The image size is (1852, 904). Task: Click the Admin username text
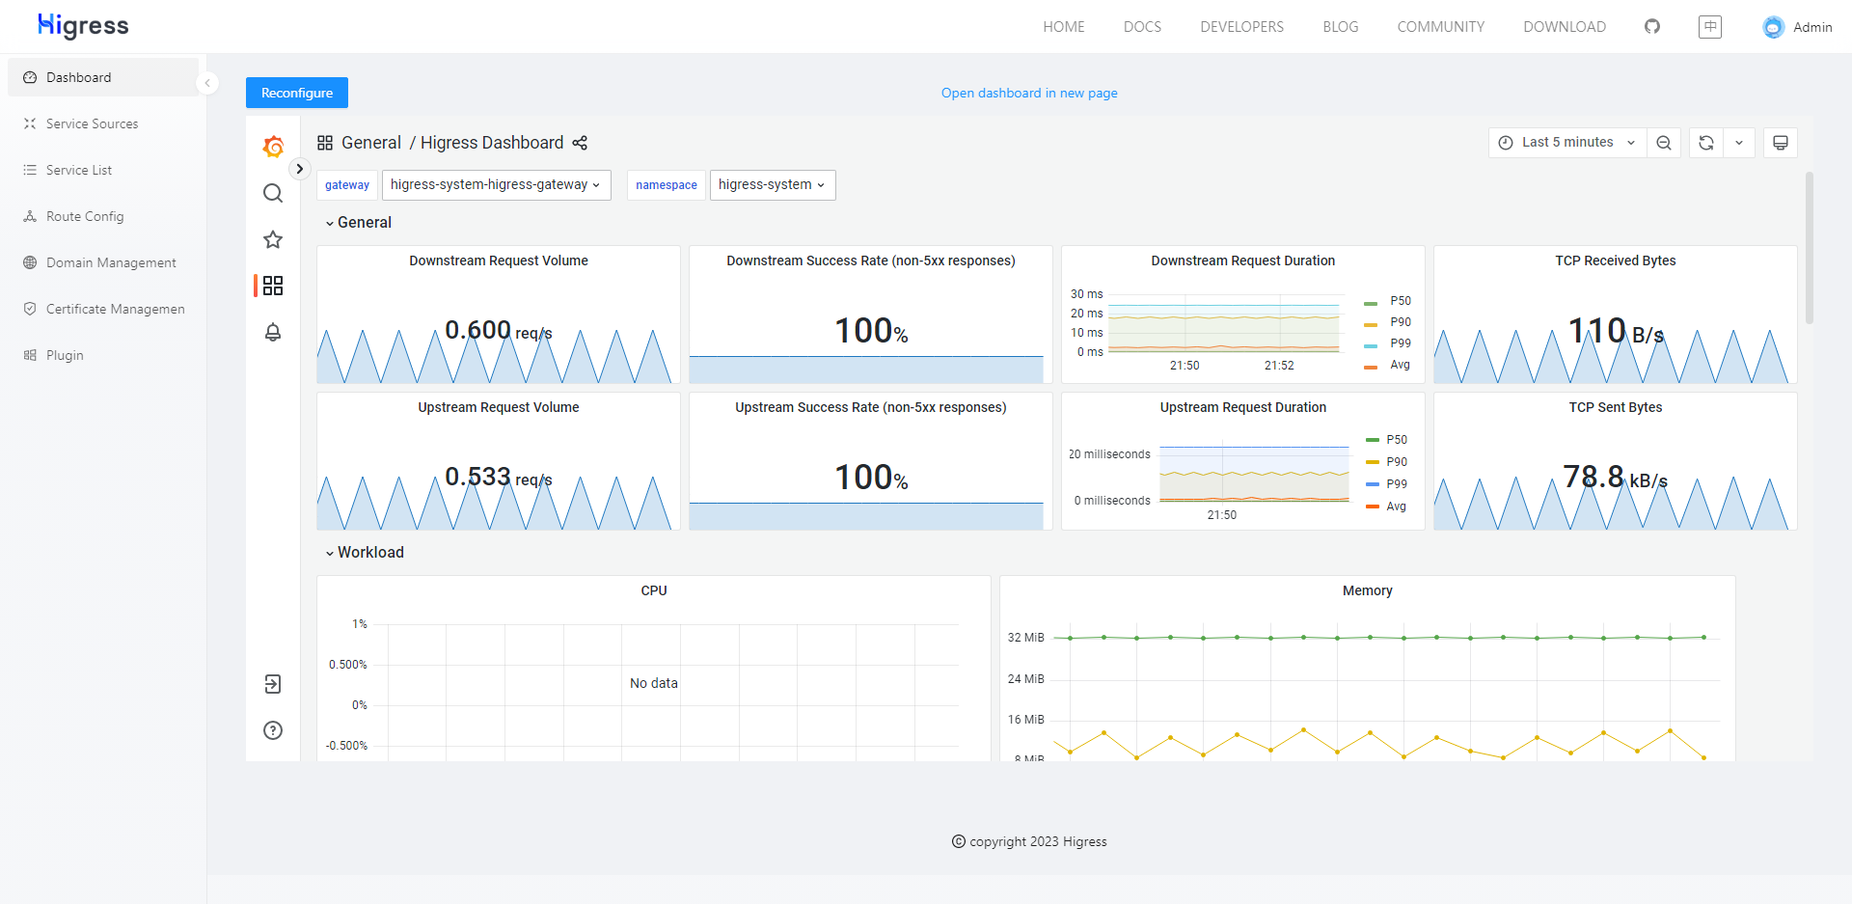1812,27
